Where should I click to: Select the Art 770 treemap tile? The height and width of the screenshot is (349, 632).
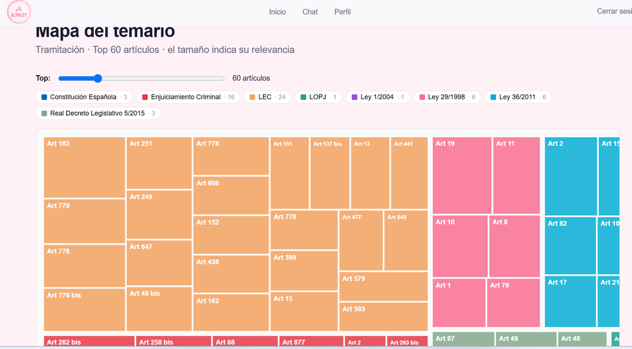tap(84, 221)
